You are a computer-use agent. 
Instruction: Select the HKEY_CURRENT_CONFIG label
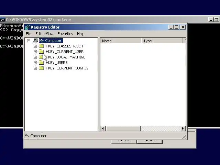67,68
